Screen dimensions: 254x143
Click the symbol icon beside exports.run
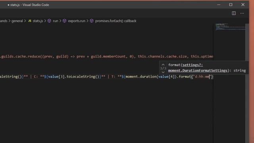pyautogui.click(x=64, y=21)
